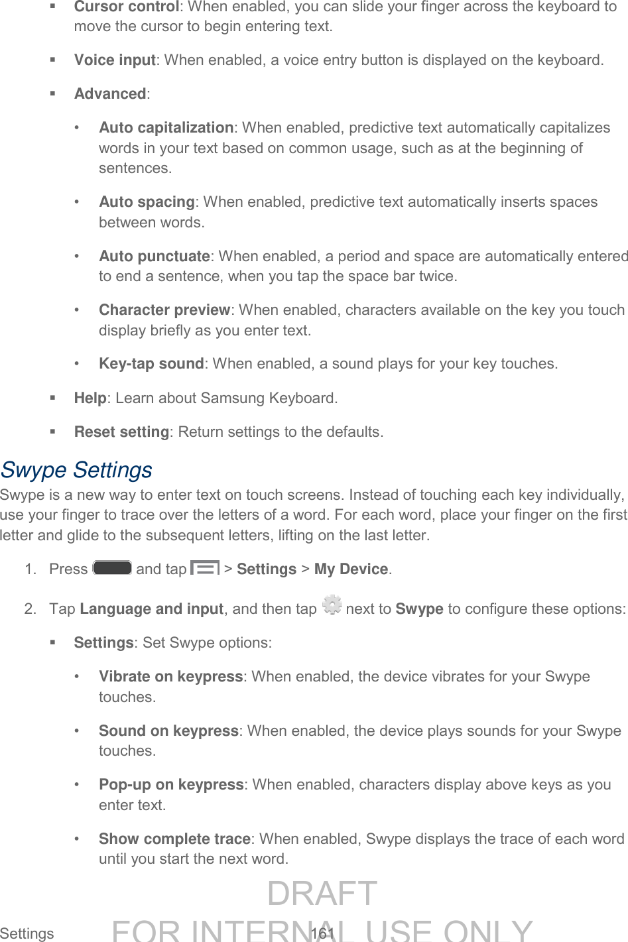Click the bold Language and input text
The height and width of the screenshot is (942, 628).
(151, 609)
